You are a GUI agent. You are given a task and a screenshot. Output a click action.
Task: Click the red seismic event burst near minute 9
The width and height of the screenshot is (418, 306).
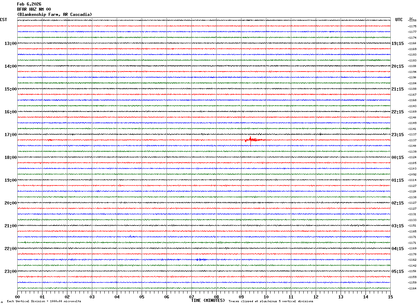(252, 140)
